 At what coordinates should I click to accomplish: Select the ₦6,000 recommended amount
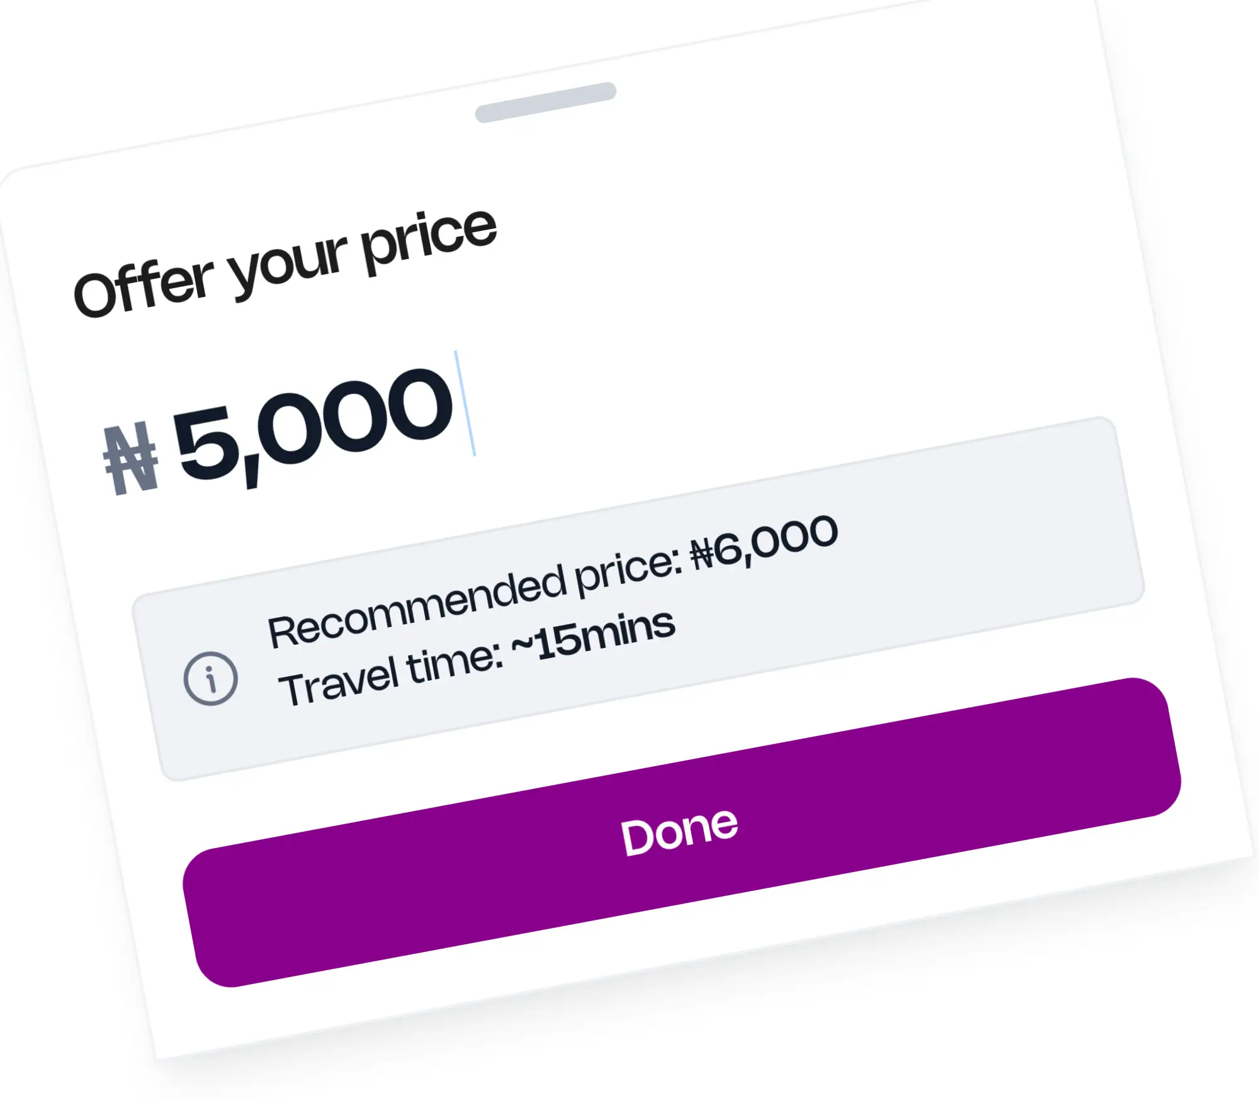(x=765, y=543)
